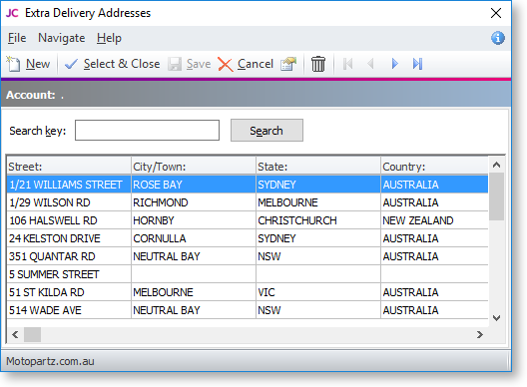Go to first record navigation icon
This screenshot has width=527, height=387.
[x=348, y=64]
